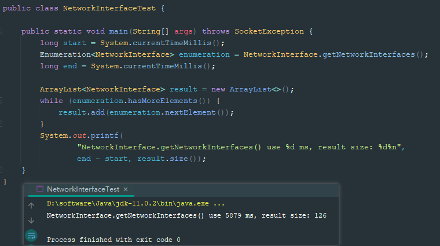The height and width of the screenshot is (246, 440).
Task: Click the main method name
Action: [119, 31]
